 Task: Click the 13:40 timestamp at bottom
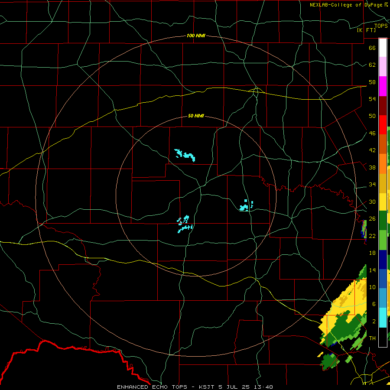coord(264,387)
